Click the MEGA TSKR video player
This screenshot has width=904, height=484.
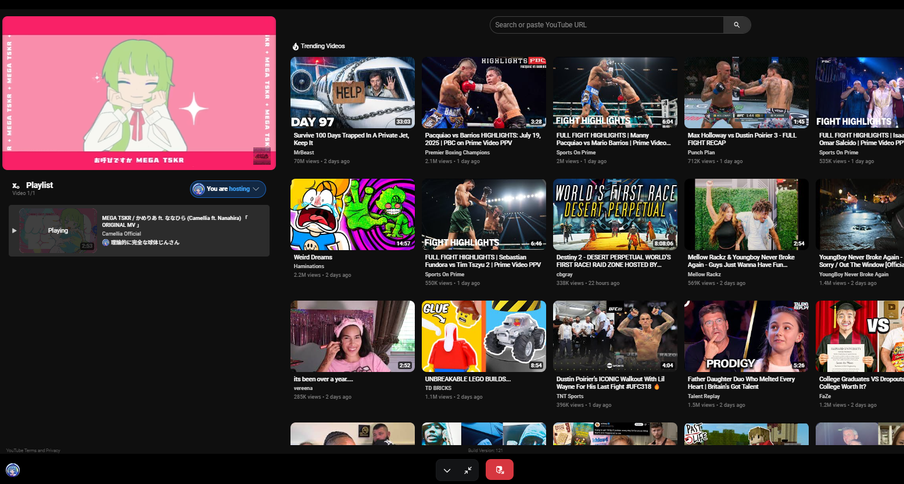(x=139, y=93)
